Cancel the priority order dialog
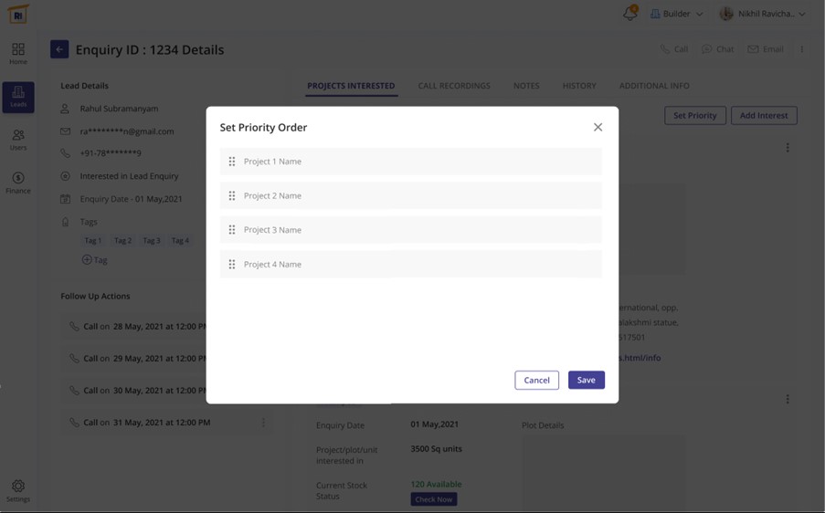Image resolution: width=825 pixels, height=513 pixels. coord(536,380)
